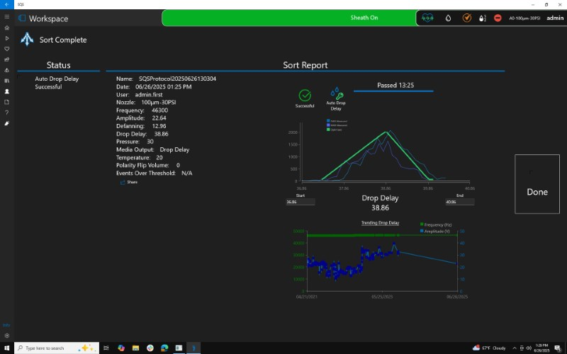Click the Share icon below the report
This screenshot has width=567, height=354.
(x=123, y=183)
